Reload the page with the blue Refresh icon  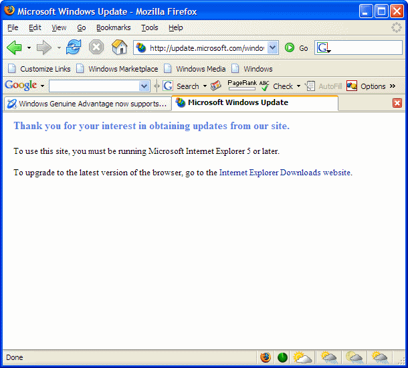[x=74, y=47]
